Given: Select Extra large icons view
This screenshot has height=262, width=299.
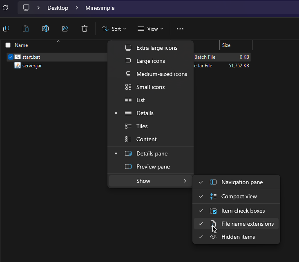Looking at the screenshot, I should pos(156,48).
